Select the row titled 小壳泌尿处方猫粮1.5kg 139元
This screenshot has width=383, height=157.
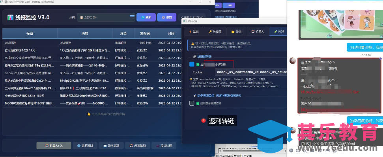pos(92,95)
